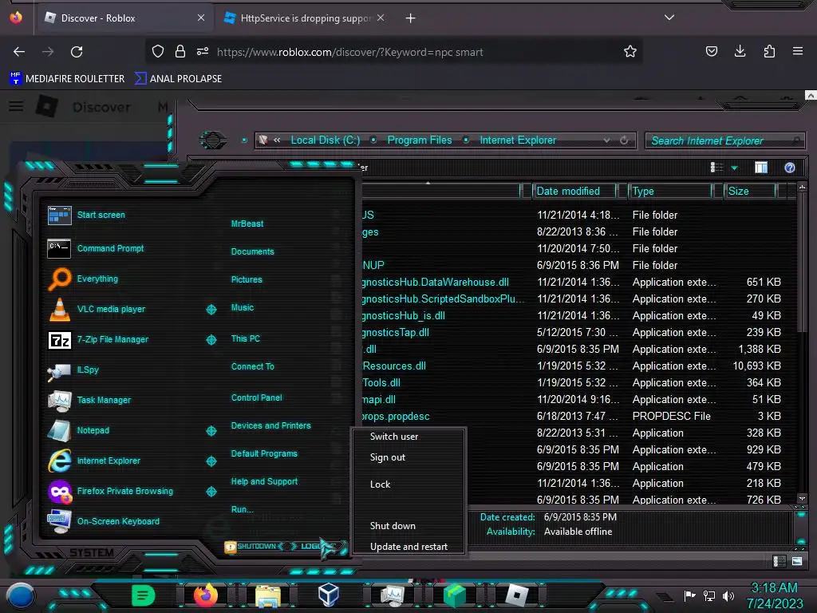Expand hidden breadcrumb chevrons in Explorer
Image resolution: width=817 pixels, height=613 pixels.
[277, 140]
